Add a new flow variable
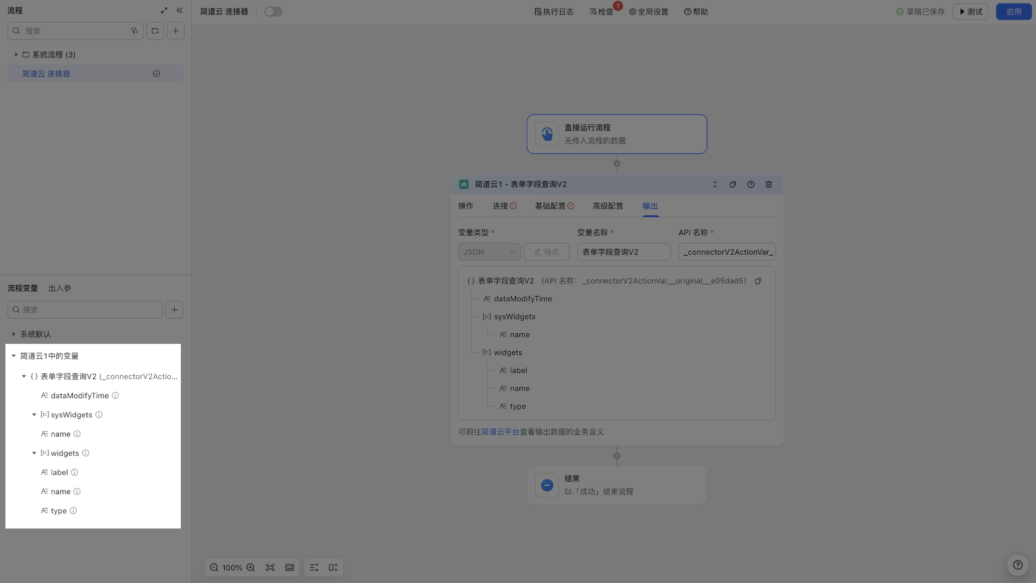The width and height of the screenshot is (1036, 583). tap(174, 310)
